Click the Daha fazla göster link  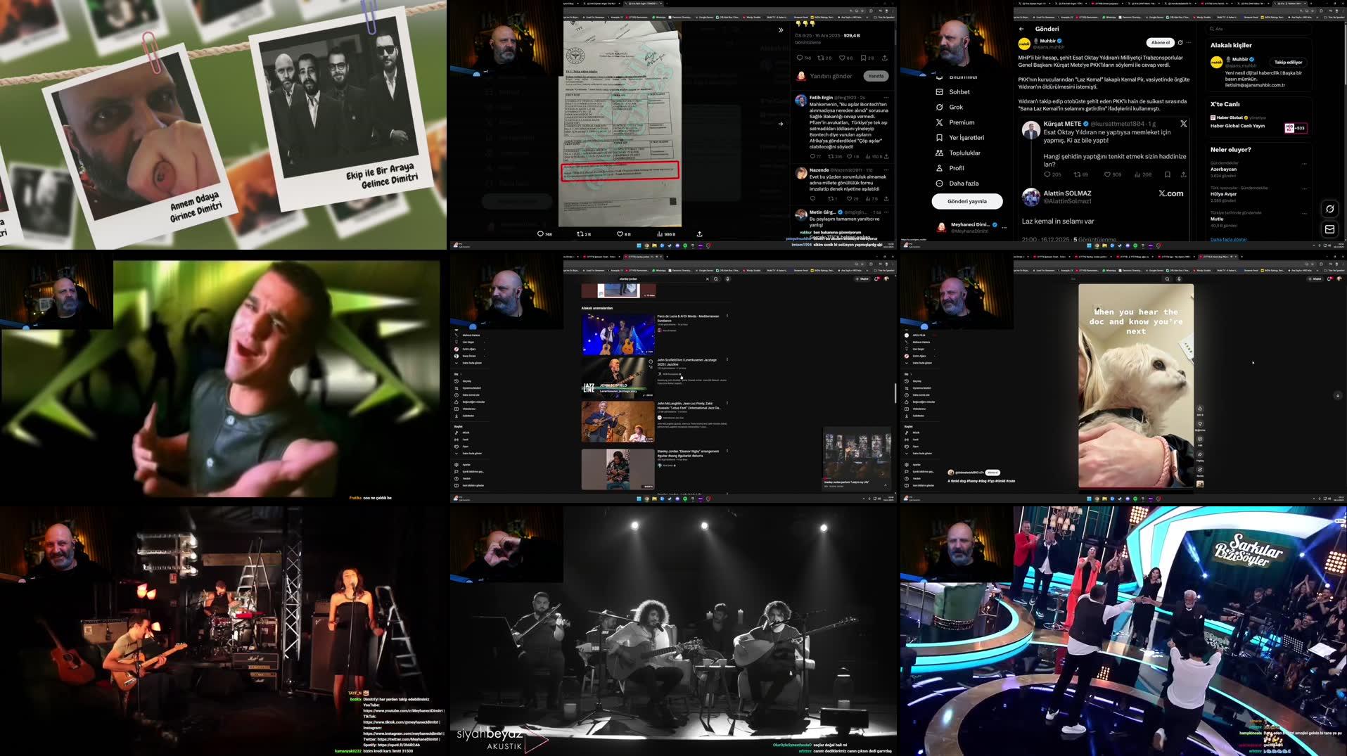click(1230, 240)
